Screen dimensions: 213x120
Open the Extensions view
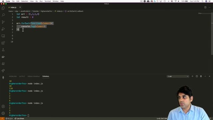point(3,43)
